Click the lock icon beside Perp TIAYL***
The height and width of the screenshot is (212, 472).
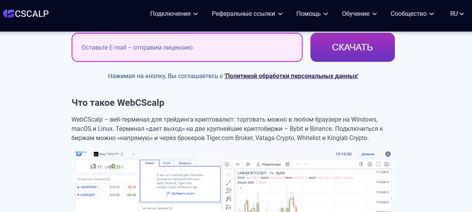point(122,154)
